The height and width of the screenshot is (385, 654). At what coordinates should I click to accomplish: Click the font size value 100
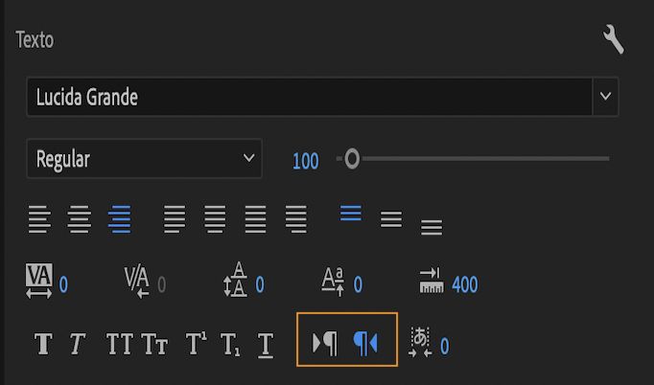pos(305,161)
